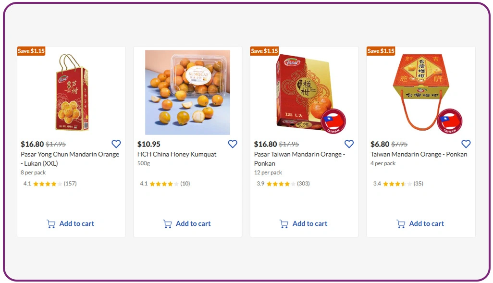Screen dimensions: 493x283
Task: Click the cart icon on the Kumquat card
Action: (x=168, y=223)
